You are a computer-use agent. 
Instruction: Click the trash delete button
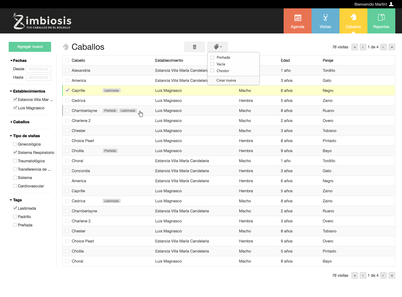(x=195, y=47)
